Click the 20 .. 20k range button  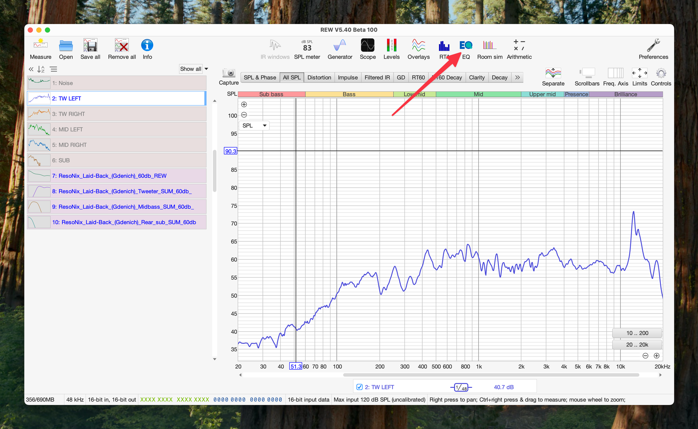(x=637, y=345)
